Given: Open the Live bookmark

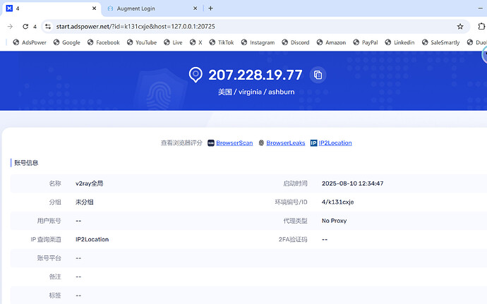Looking at the screenshot, I should click(173, 42).
